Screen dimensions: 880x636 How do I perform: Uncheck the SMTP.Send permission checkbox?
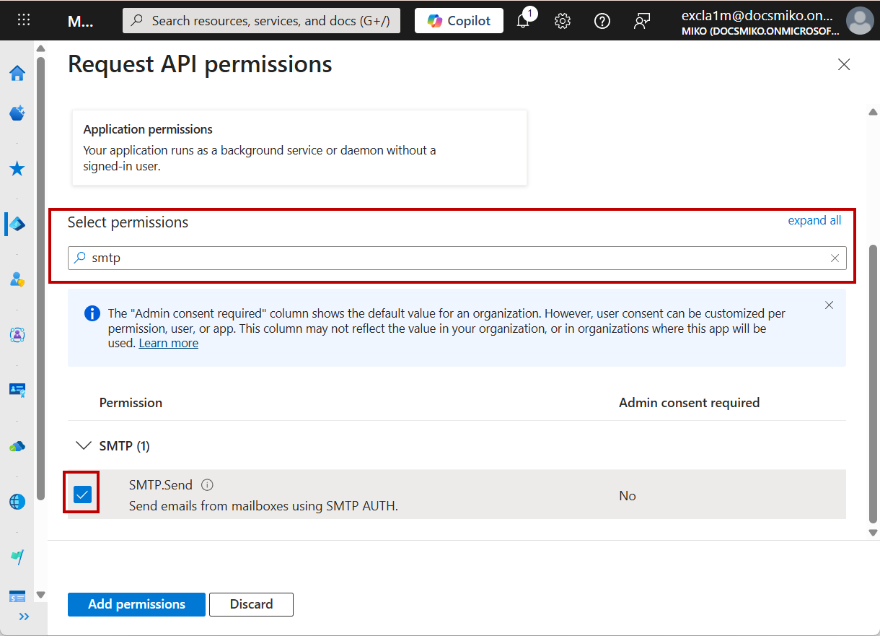(x=82, y=495)
